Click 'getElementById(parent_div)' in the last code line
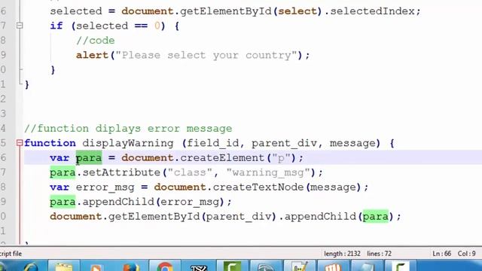This screenshot has height=271, width=482. [x=192, y=217]
